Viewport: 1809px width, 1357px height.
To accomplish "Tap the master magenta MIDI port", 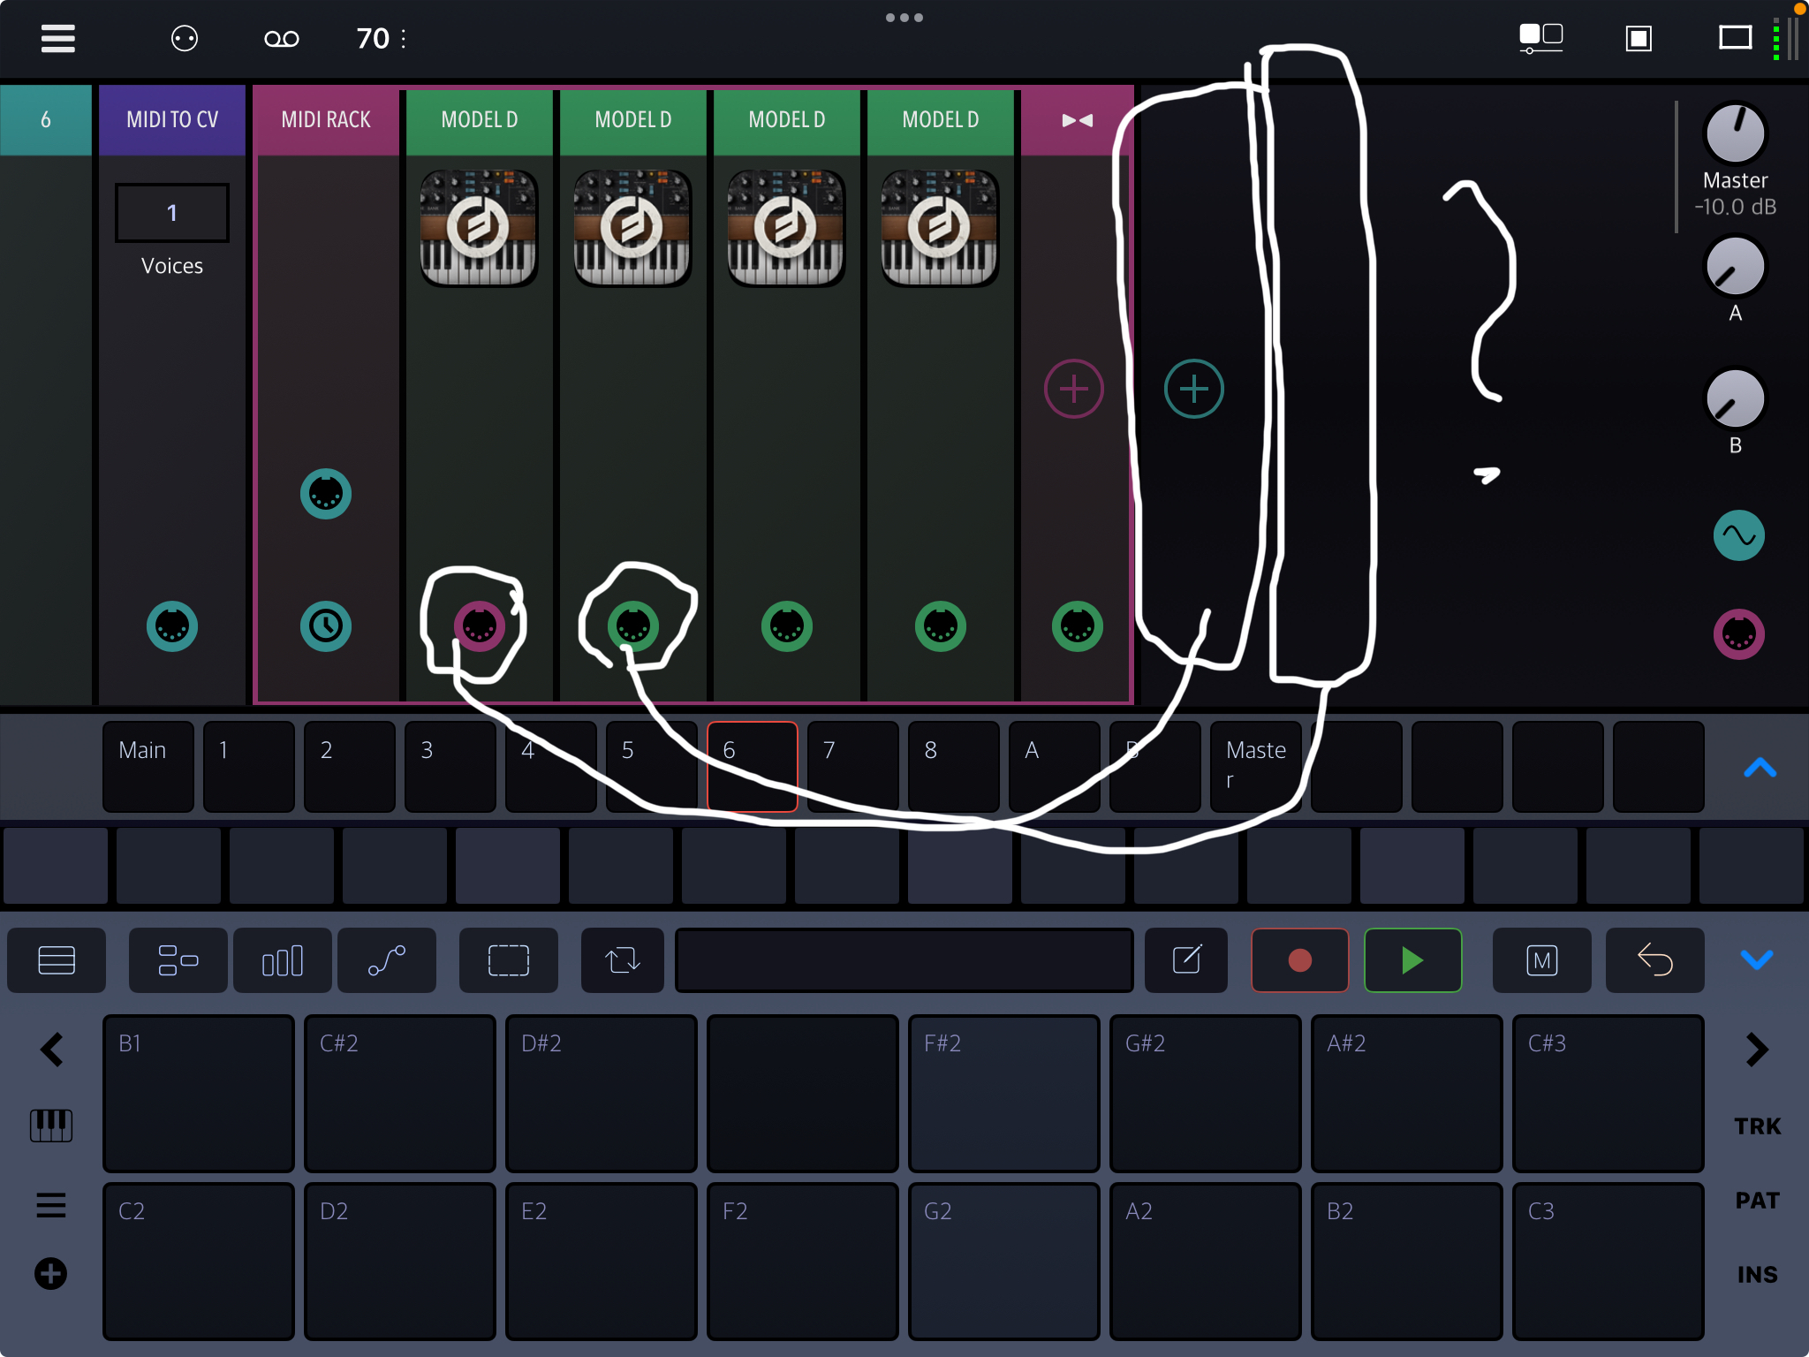I will [x=1739, y=634].
